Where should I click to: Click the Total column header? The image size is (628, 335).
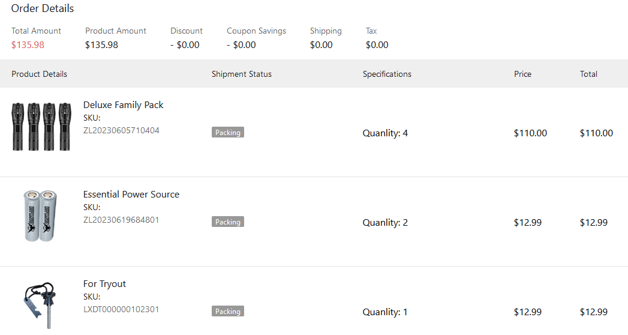(x=588, y=74)
